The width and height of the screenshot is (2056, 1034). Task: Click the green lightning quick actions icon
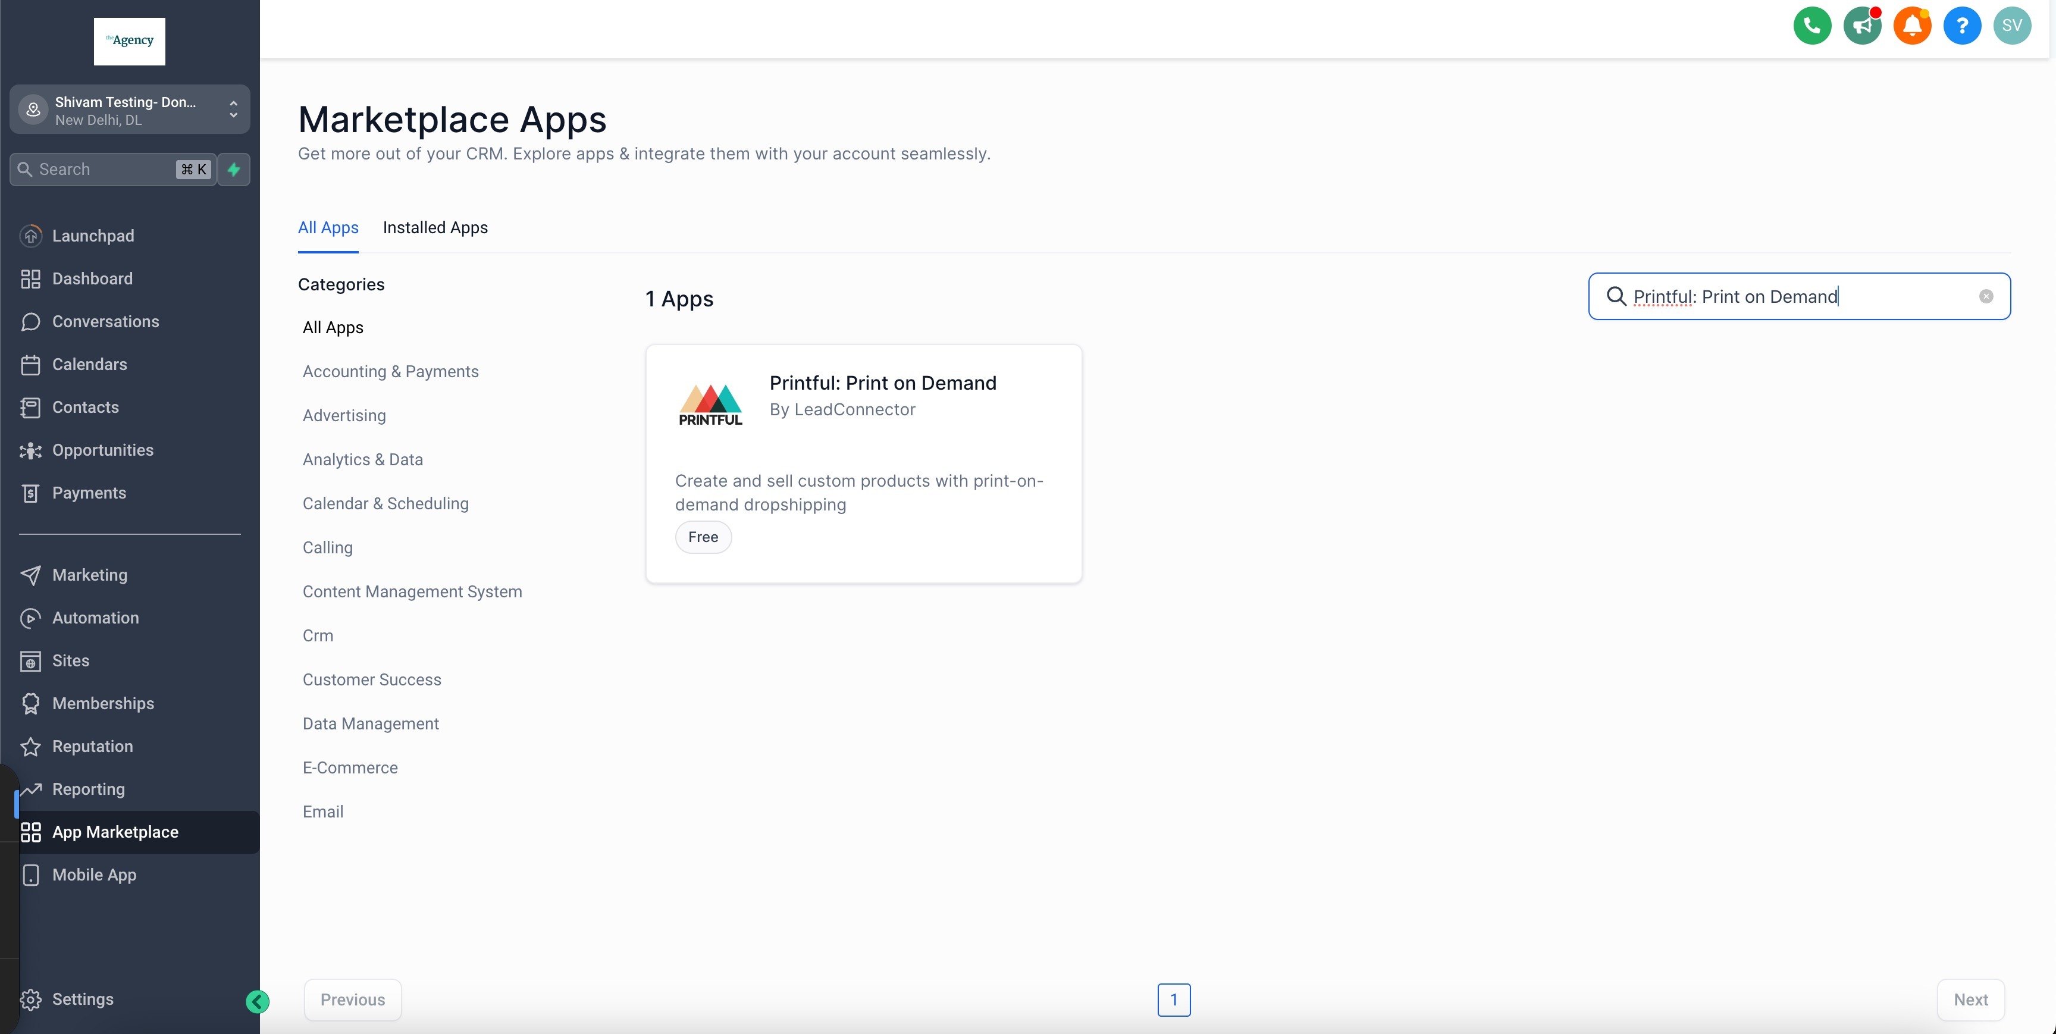[234, 170]
